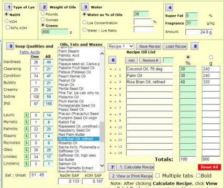Click plus icon on recipe row 4
224x188 pixels.
click(110, 89)
